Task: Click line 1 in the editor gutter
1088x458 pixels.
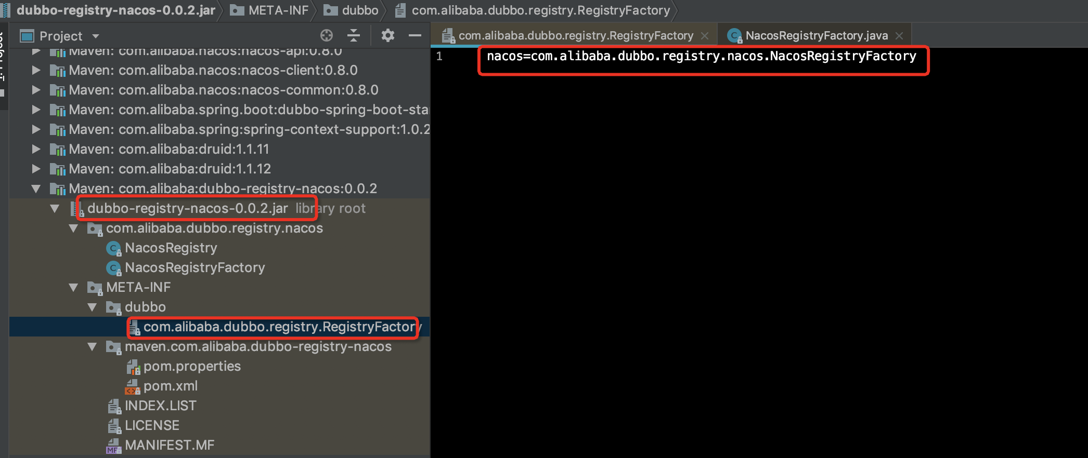Action: 439,57
